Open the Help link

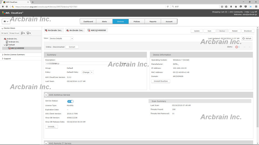click(x=247, y=12)
